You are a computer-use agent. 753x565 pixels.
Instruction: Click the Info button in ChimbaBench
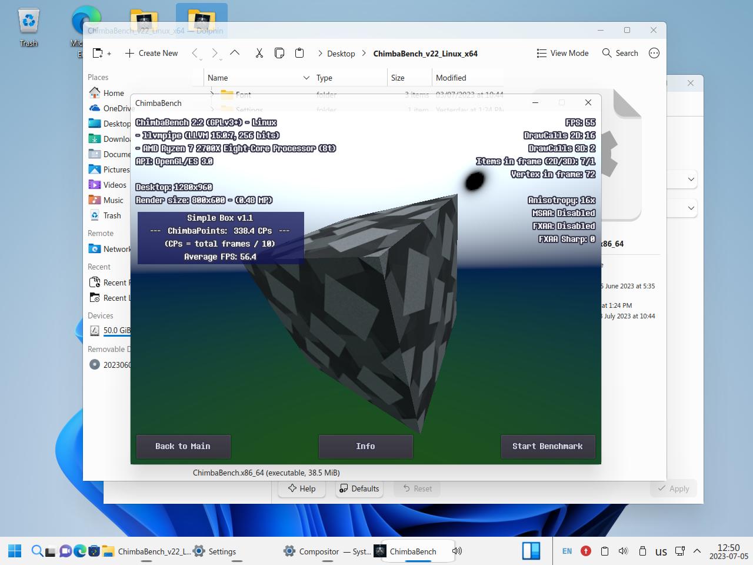[x=366, y=446]
